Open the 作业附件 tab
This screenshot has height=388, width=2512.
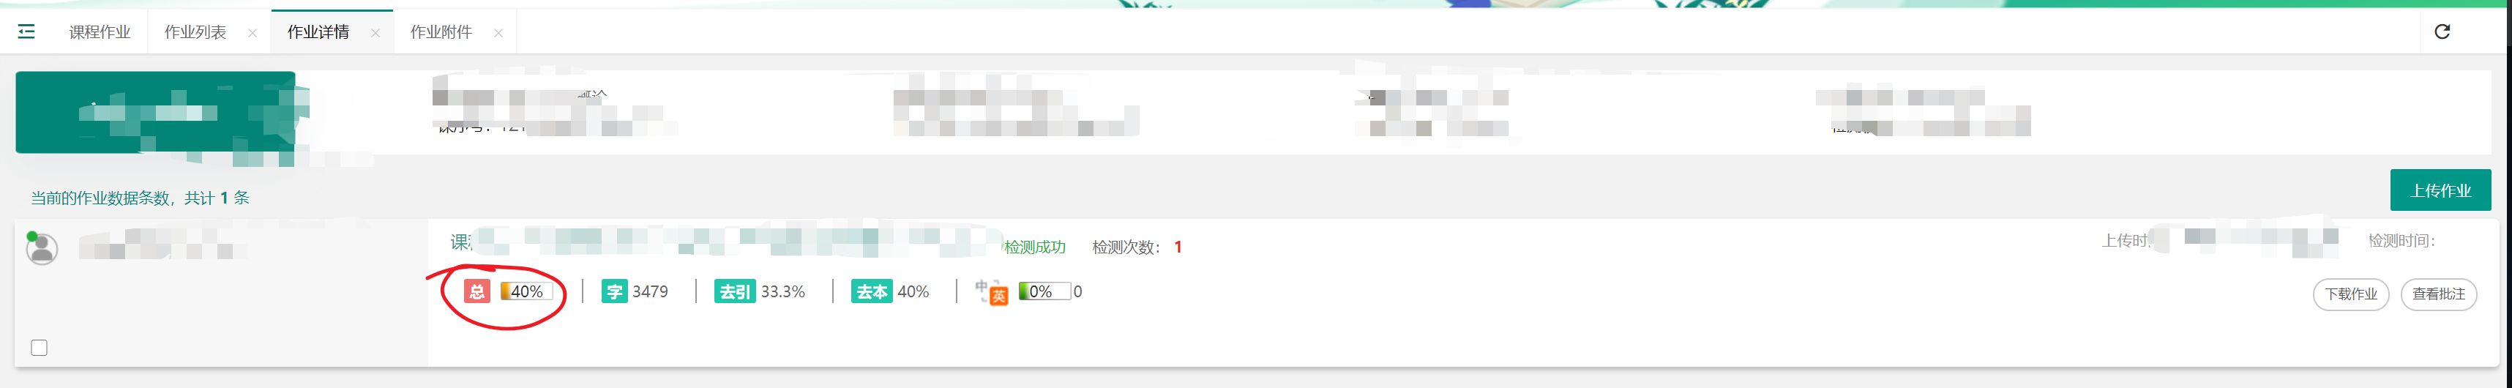pos(441,32)
